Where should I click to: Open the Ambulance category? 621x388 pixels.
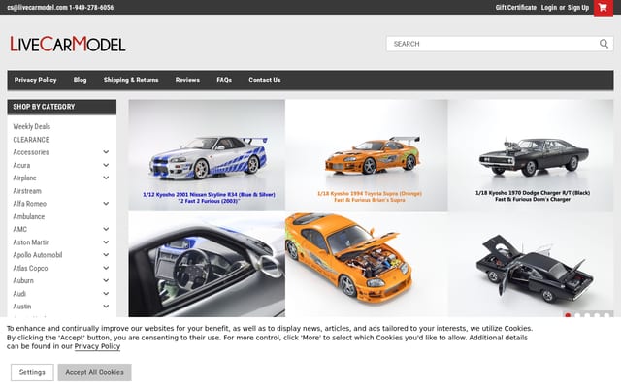[x=28, y=216]
